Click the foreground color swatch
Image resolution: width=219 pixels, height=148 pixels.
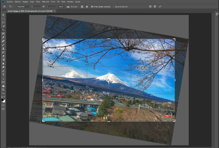pyautogui.click(x=2, y=100)
